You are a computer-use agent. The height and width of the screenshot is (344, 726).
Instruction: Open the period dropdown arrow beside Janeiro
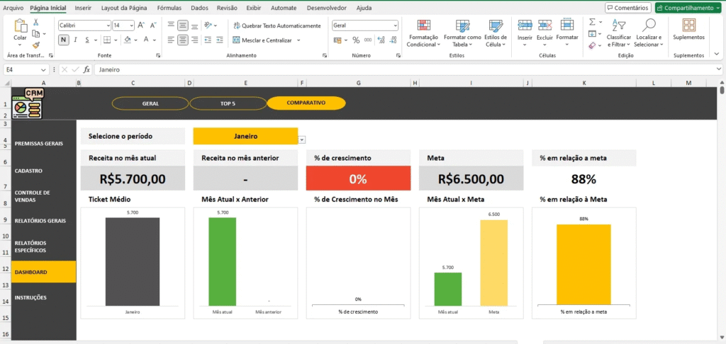(x=301, y=140)
